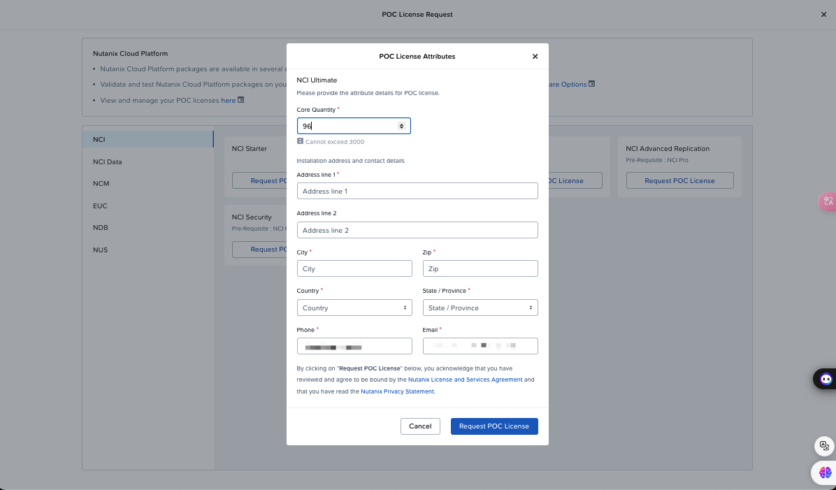
Task: Submit with the blue Request POC License button
Action: [494, 426]
